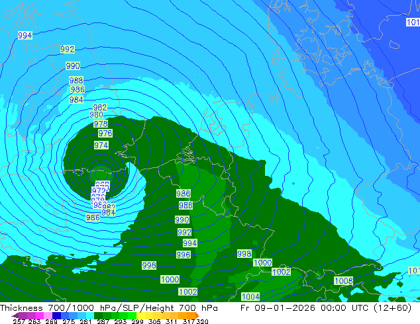Click the 263 legend value
The width and height of the screenshot is (420, 324).
tap(34, 321)
